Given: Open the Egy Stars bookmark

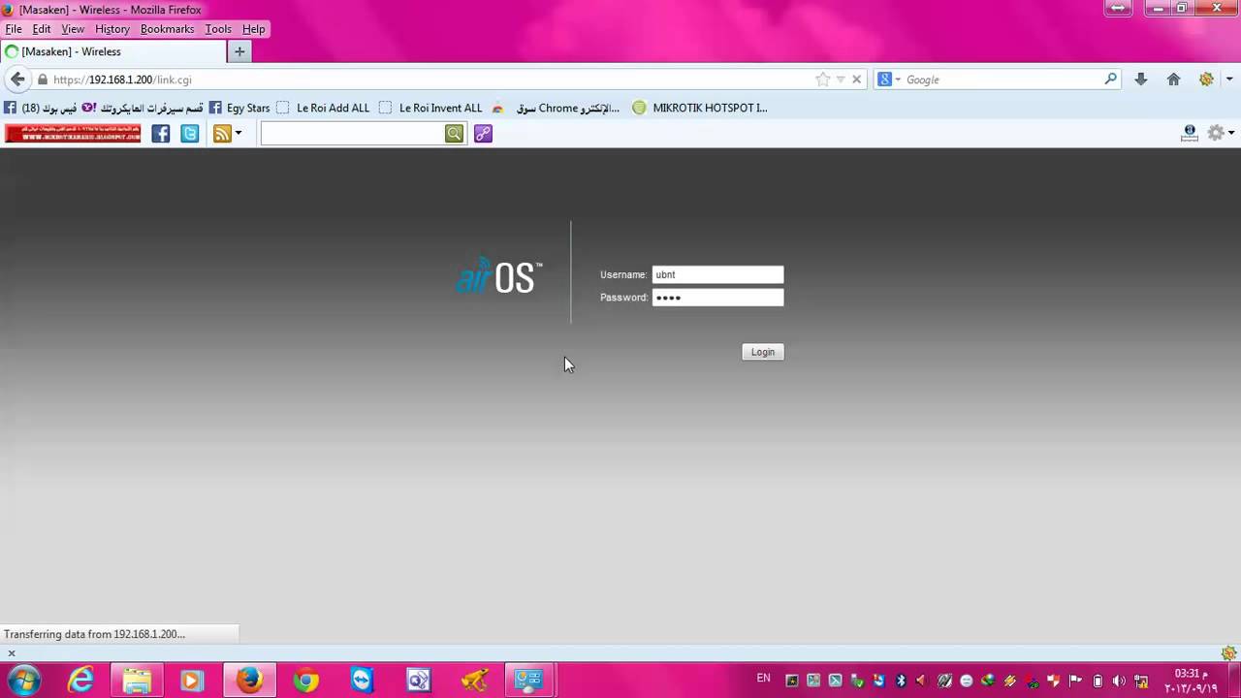Looking at the screenshot, I should [239, 108].
